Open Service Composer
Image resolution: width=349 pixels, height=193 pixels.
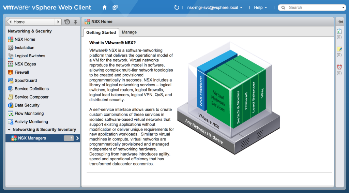[31, 97]
